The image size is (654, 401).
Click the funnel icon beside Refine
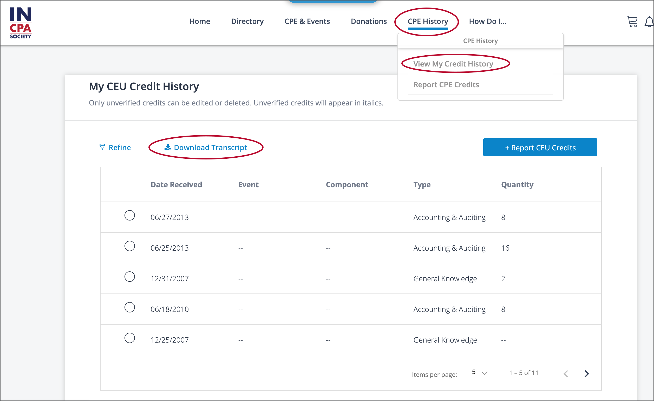[102, 147]
